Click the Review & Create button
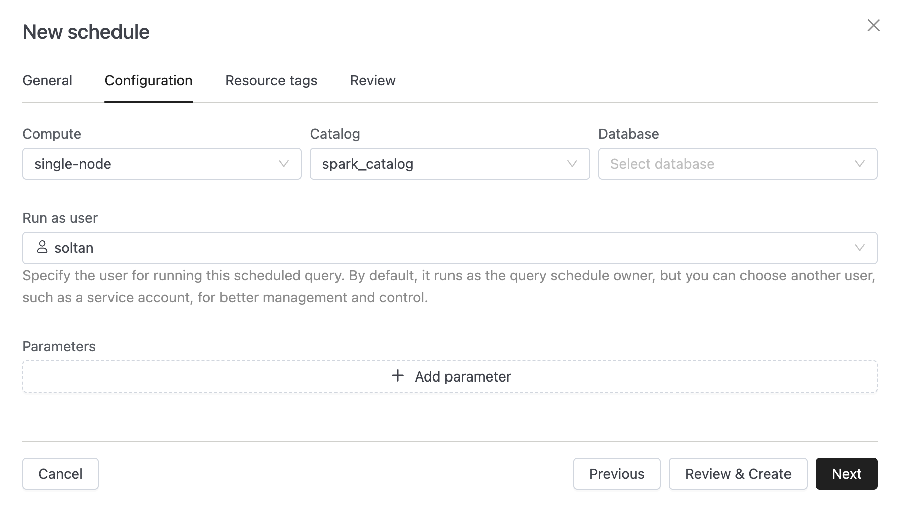This screenshot has height=507, width=899. coord(738,474)
